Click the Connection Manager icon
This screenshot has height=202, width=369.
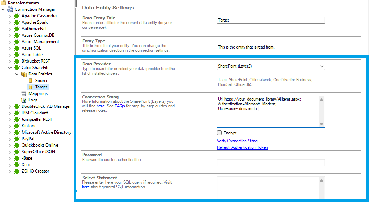10,9
